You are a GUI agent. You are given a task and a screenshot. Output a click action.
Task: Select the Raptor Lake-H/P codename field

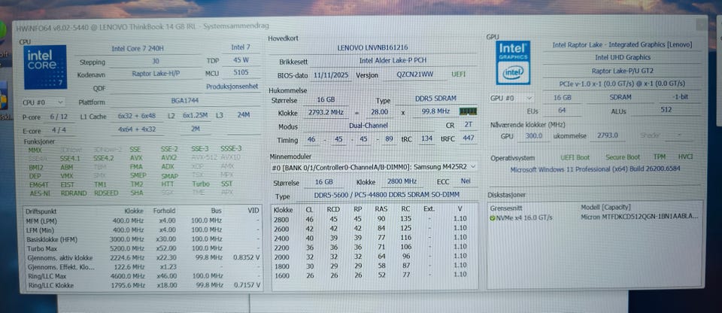click(155, 74)
